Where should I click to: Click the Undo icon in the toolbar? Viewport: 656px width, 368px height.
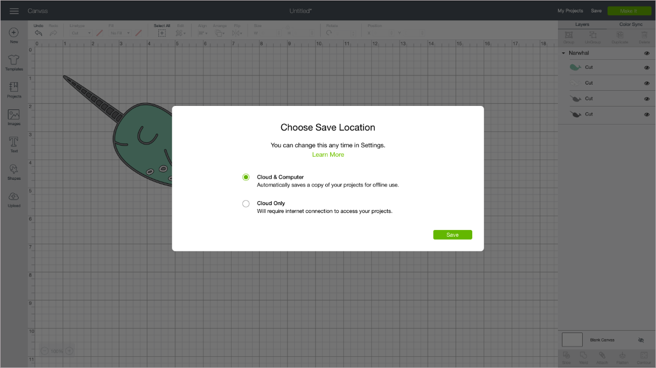38,32
